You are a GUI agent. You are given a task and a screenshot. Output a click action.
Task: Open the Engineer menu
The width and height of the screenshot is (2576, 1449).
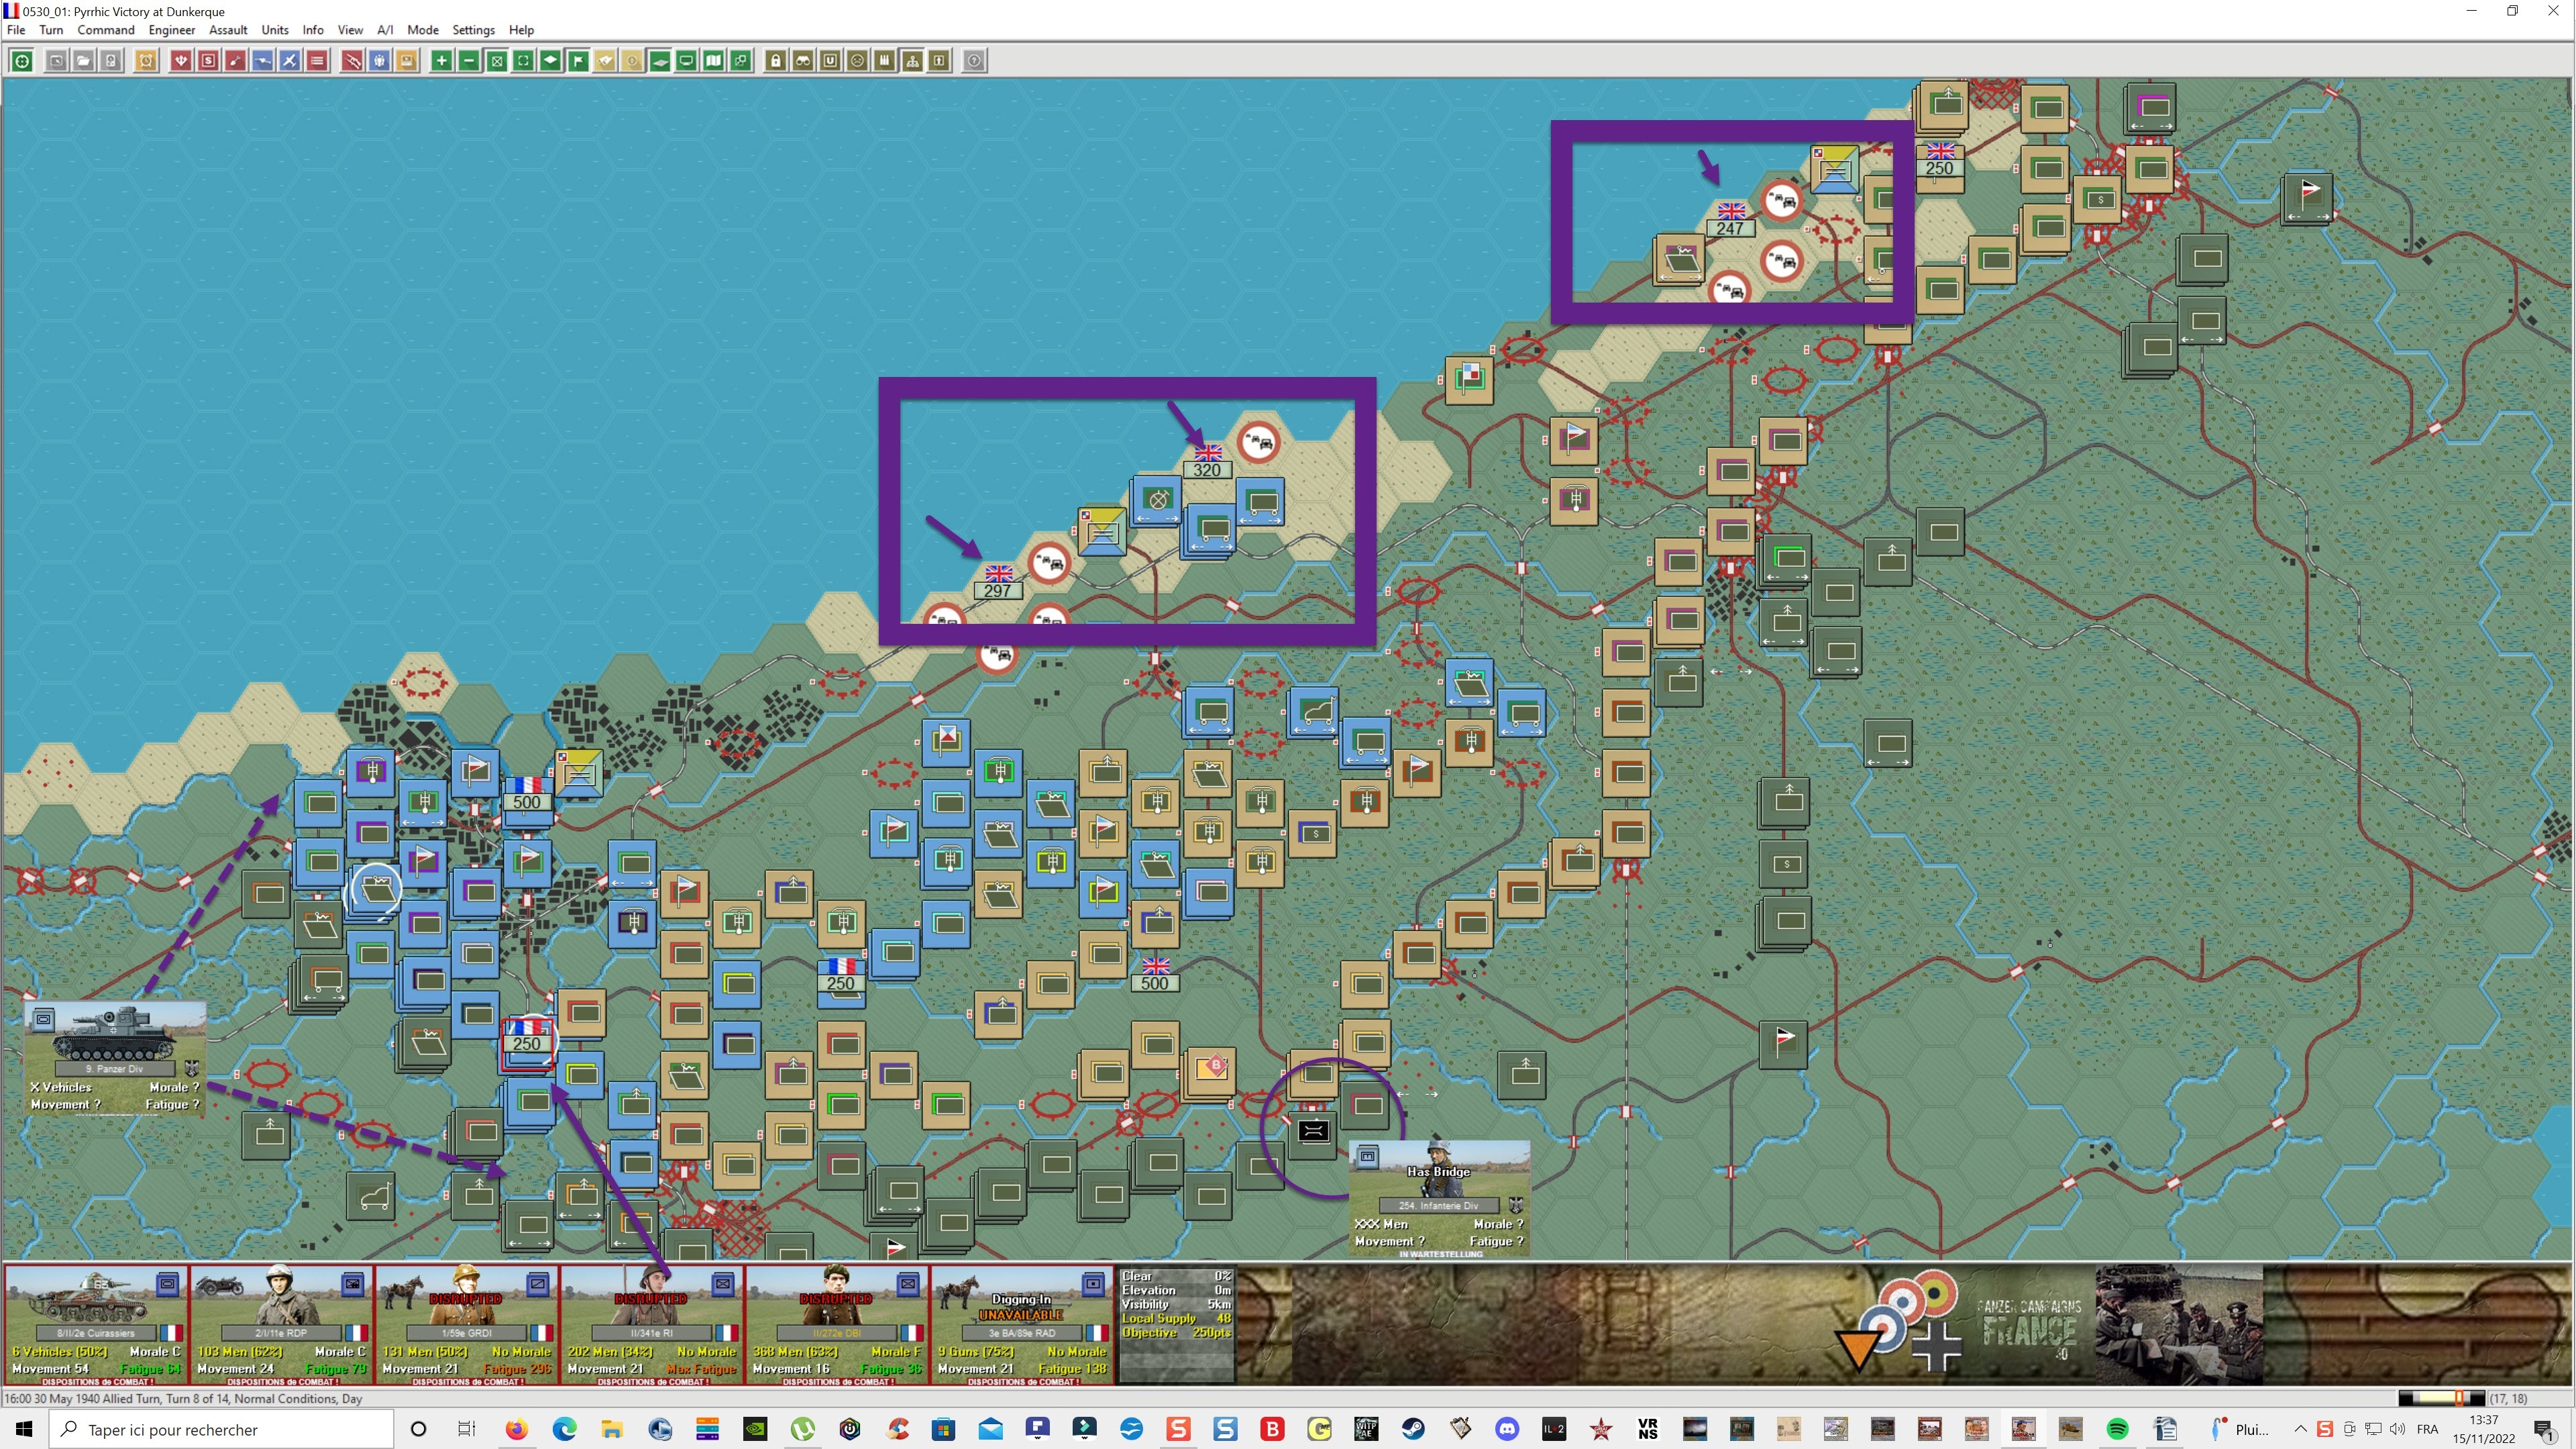tap(171, 30)
